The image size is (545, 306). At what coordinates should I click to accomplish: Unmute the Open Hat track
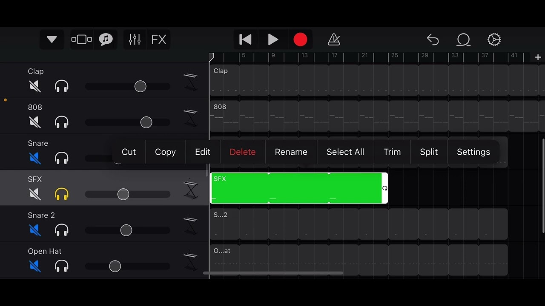point(35,266)
